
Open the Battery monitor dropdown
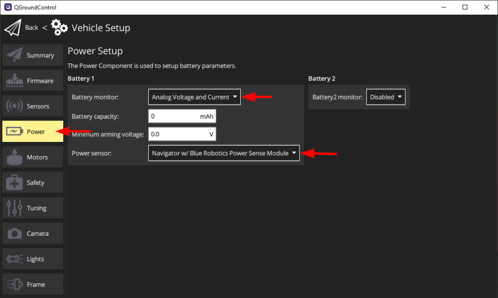(194, 97)
